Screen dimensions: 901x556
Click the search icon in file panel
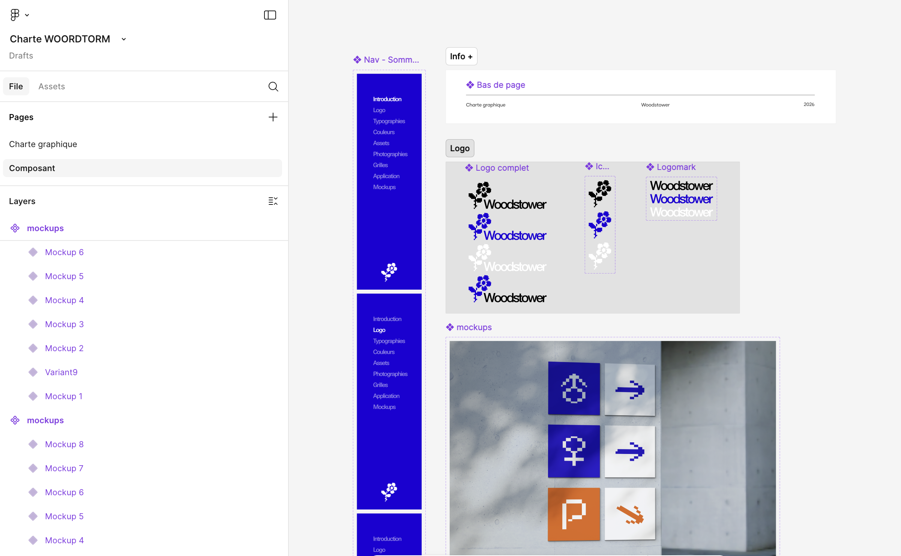(x=273, y=87)
